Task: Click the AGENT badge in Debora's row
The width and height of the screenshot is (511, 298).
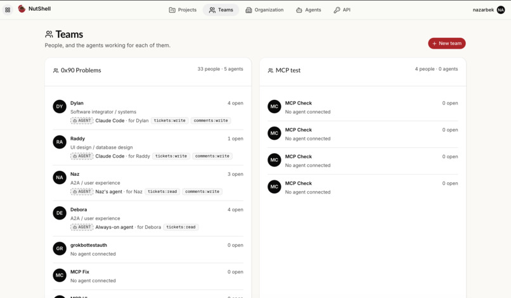Action: coord(82,227)
